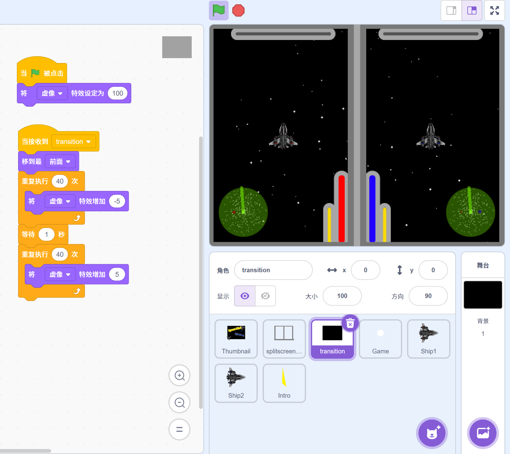
Task: Zoom out of the code workspace
Action: 179,402
